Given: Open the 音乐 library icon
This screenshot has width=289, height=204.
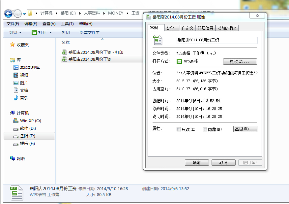Looking at the screenshot, I should pyautogui.click(x=16, y=98).
